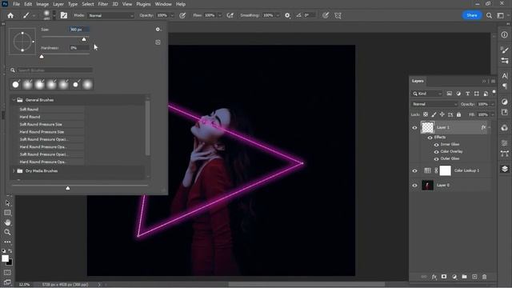Click the Share button

[471, 15]
